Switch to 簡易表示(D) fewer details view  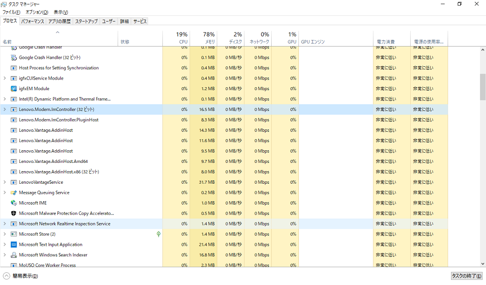click(x=21, y=276)
